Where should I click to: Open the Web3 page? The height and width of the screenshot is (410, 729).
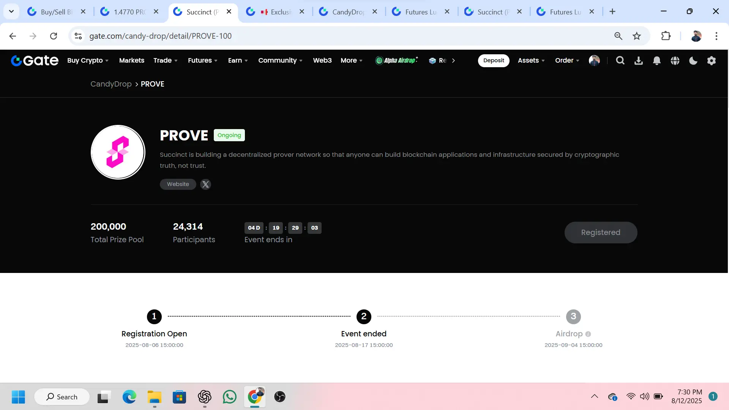(322, 60)
